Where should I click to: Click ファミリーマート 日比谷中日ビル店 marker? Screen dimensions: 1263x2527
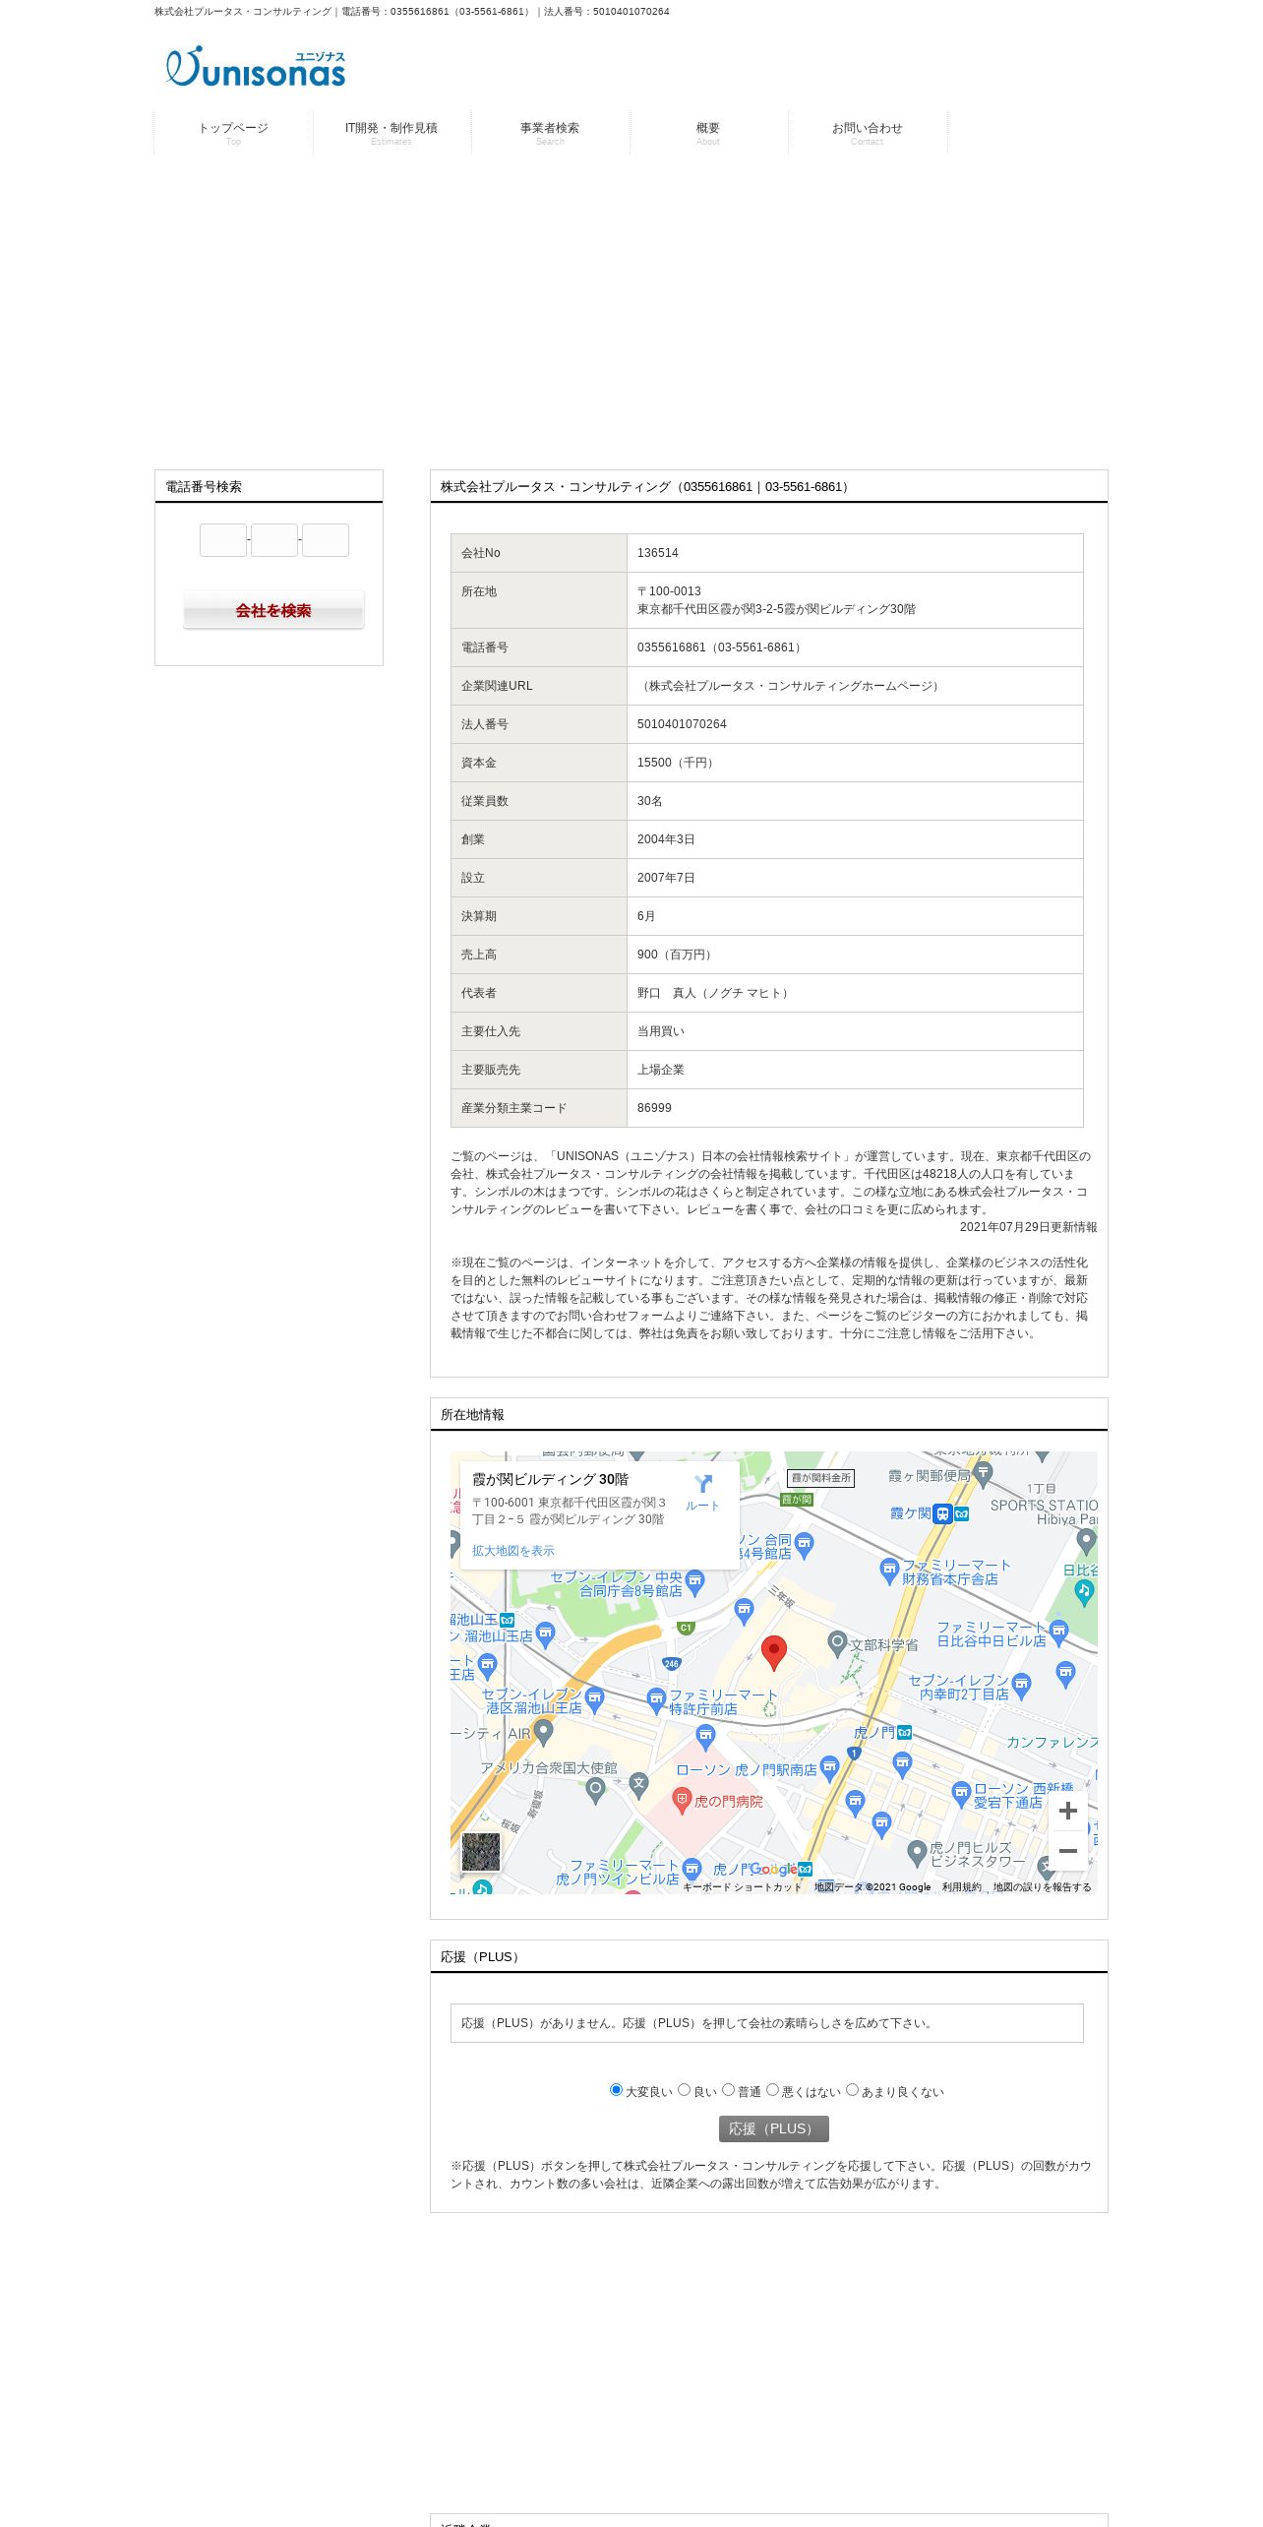click(1058, 1633)
